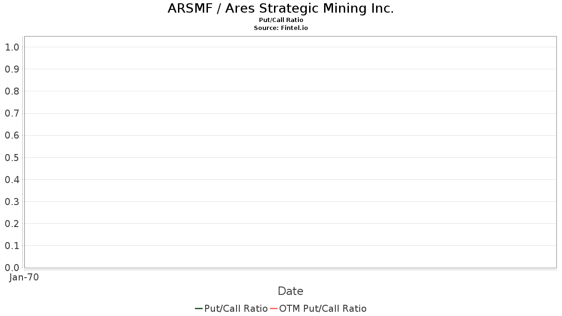Click the Put/Call Ratio subtitle text
562x316 pixels.
click(x=281, y=20)
